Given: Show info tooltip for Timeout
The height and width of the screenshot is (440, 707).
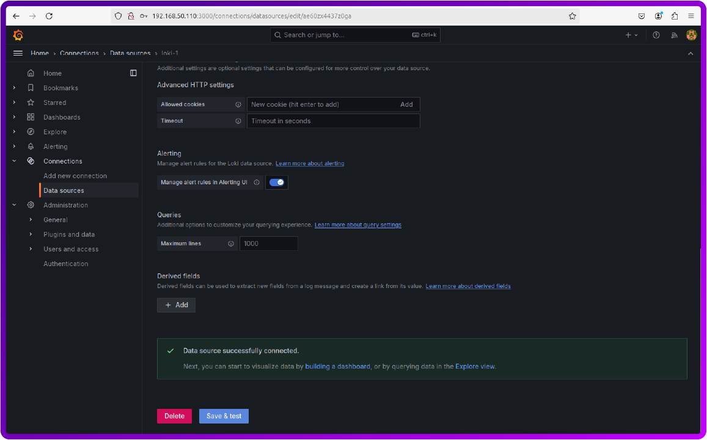Looking at the screenshot, I should point(238,121).
